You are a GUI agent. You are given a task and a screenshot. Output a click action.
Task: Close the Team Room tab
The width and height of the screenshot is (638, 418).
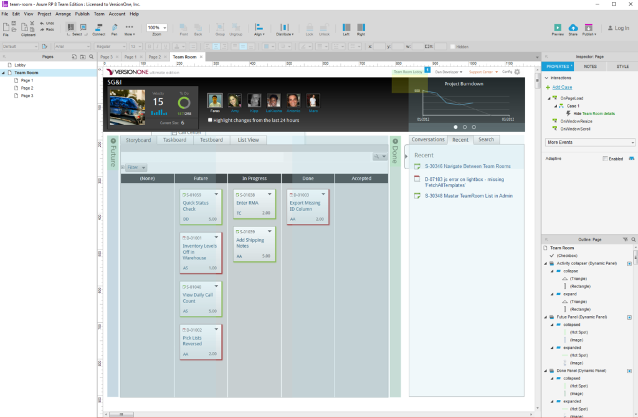(x=201, y=57)
